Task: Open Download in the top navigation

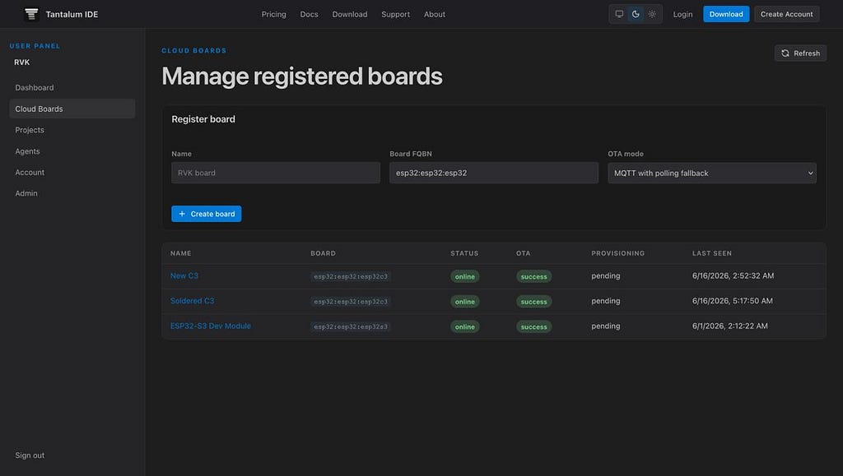Action: point(349,15)
